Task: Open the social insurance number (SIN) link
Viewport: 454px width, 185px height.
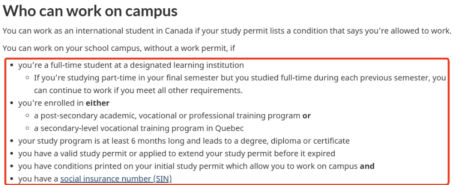Action: 116,179
